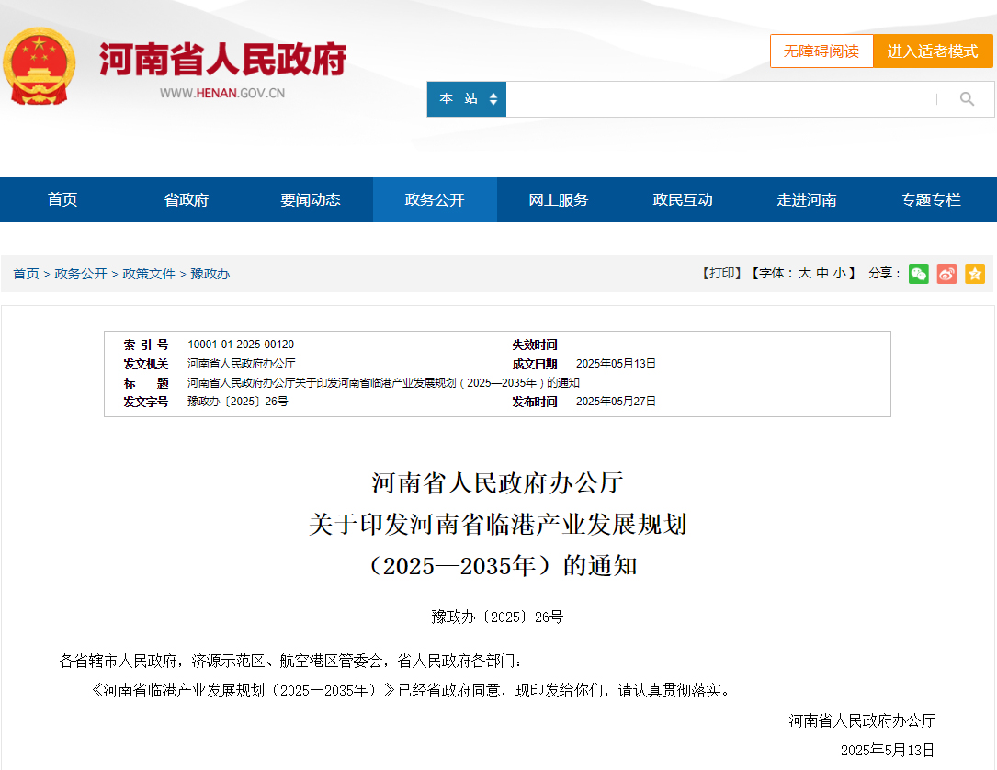Open the 政策文件 breadcrumb link
The width and height of the screenshot is (997, 770).
click(x=149, y=274)
